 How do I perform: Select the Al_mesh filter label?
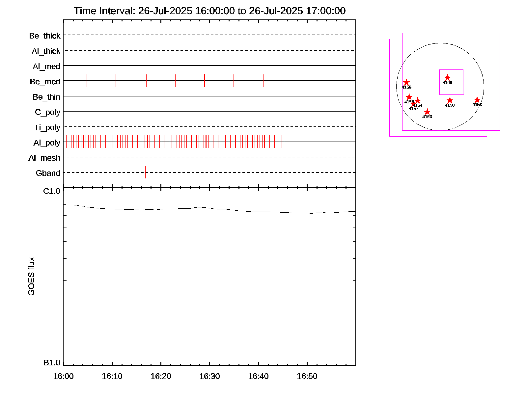[x=44, y=158]
